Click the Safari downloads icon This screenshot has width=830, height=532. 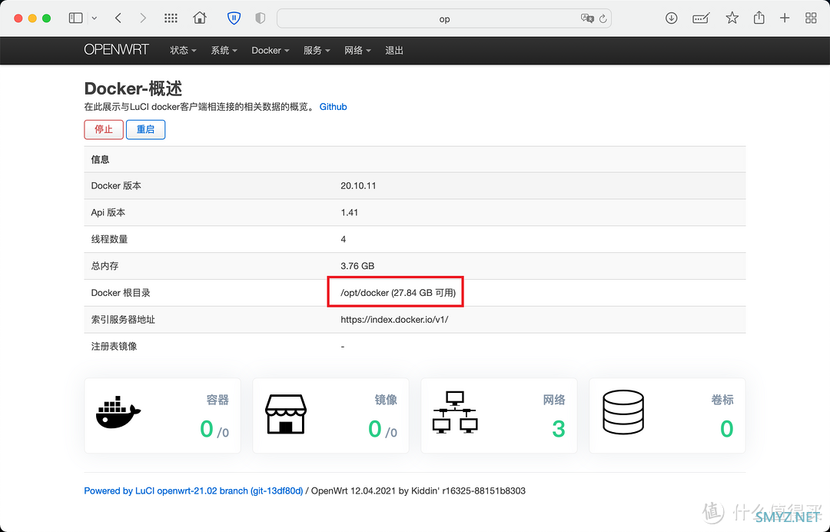pyautogui.click(x=671, y=18)
